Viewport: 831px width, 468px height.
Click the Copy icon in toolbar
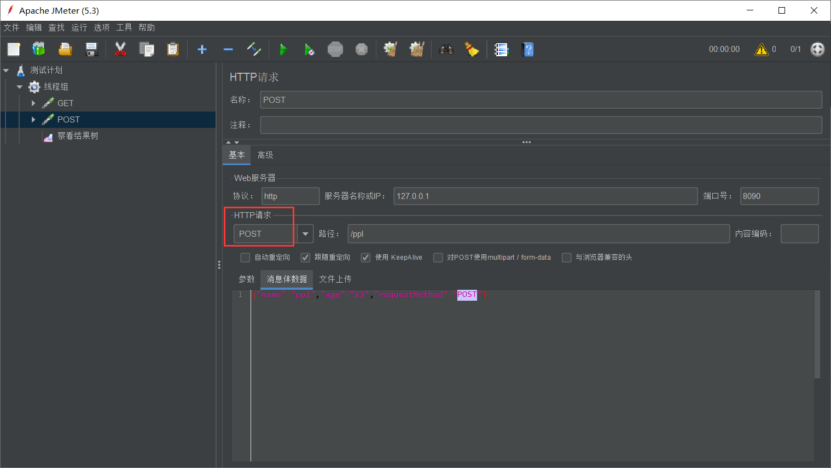147,49
